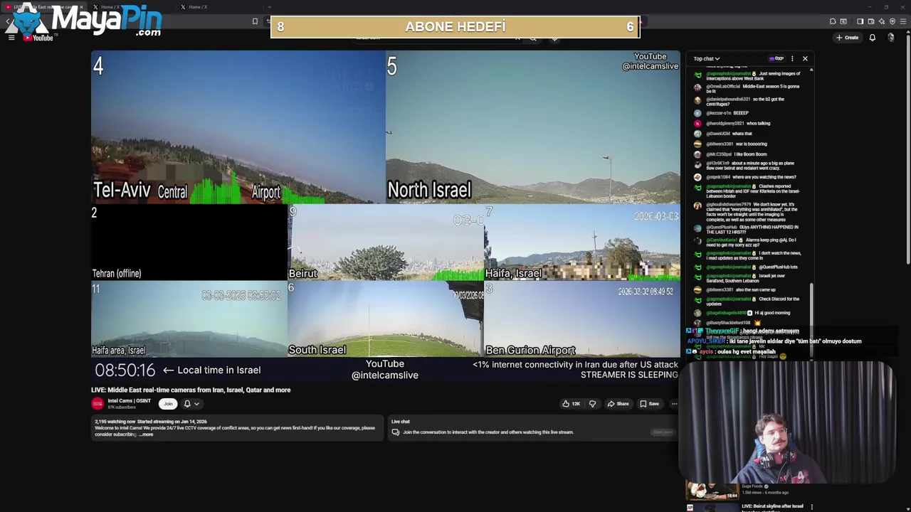
Task: Save the video to a playlist
Action: pyautogui.click(x=649, y=404)
